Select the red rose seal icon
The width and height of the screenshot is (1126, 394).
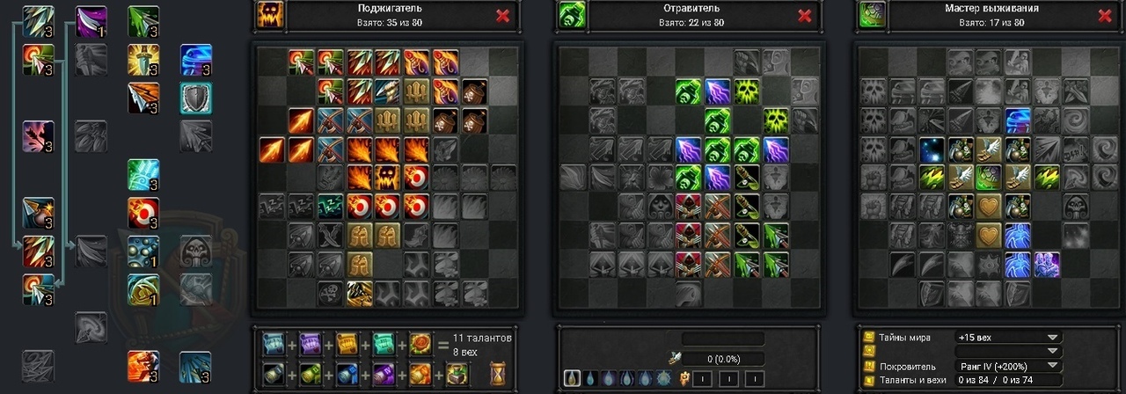[x=419, y=344]
